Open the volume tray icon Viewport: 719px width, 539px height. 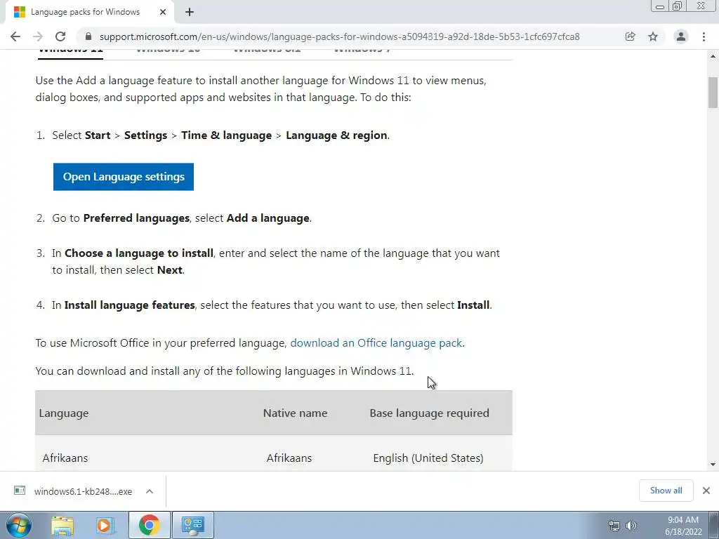coord(631,526)
